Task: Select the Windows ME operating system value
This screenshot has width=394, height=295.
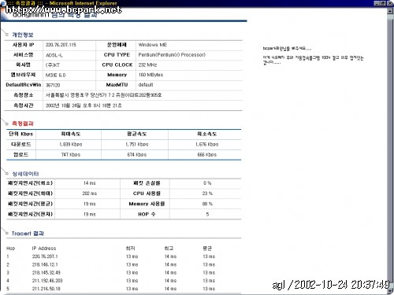Action: pos(153,45)
